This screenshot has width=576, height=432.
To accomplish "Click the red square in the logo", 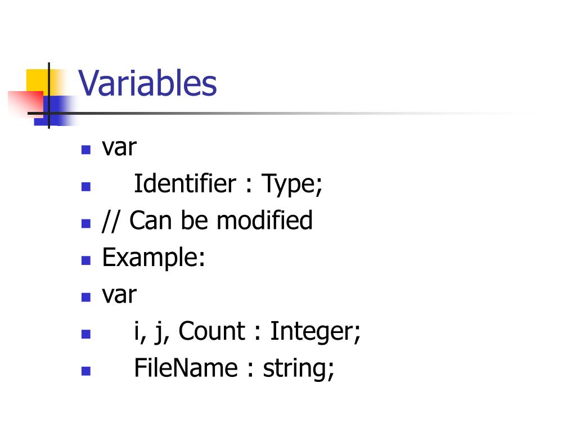I will point(25,103).
